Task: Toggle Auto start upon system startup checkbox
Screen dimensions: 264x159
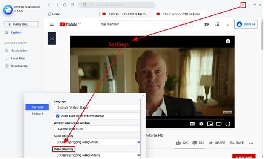Action: tap(58, 116)
